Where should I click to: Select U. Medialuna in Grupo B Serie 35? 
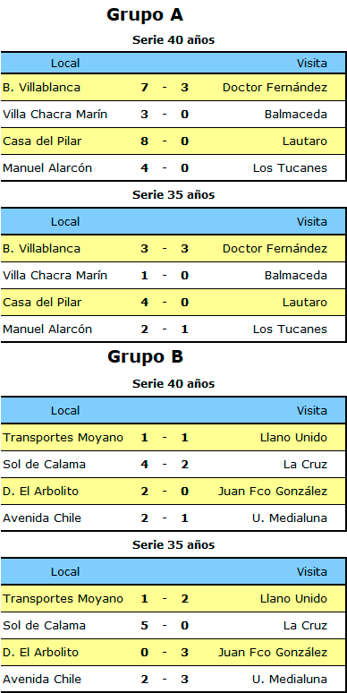pyautogui.click(x=290, y=679)
